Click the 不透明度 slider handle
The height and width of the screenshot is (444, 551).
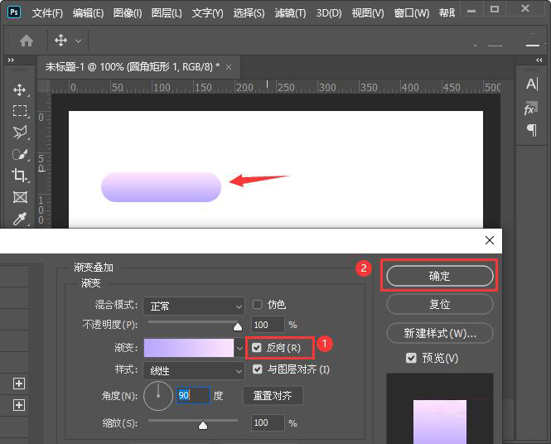coord(238,327)
